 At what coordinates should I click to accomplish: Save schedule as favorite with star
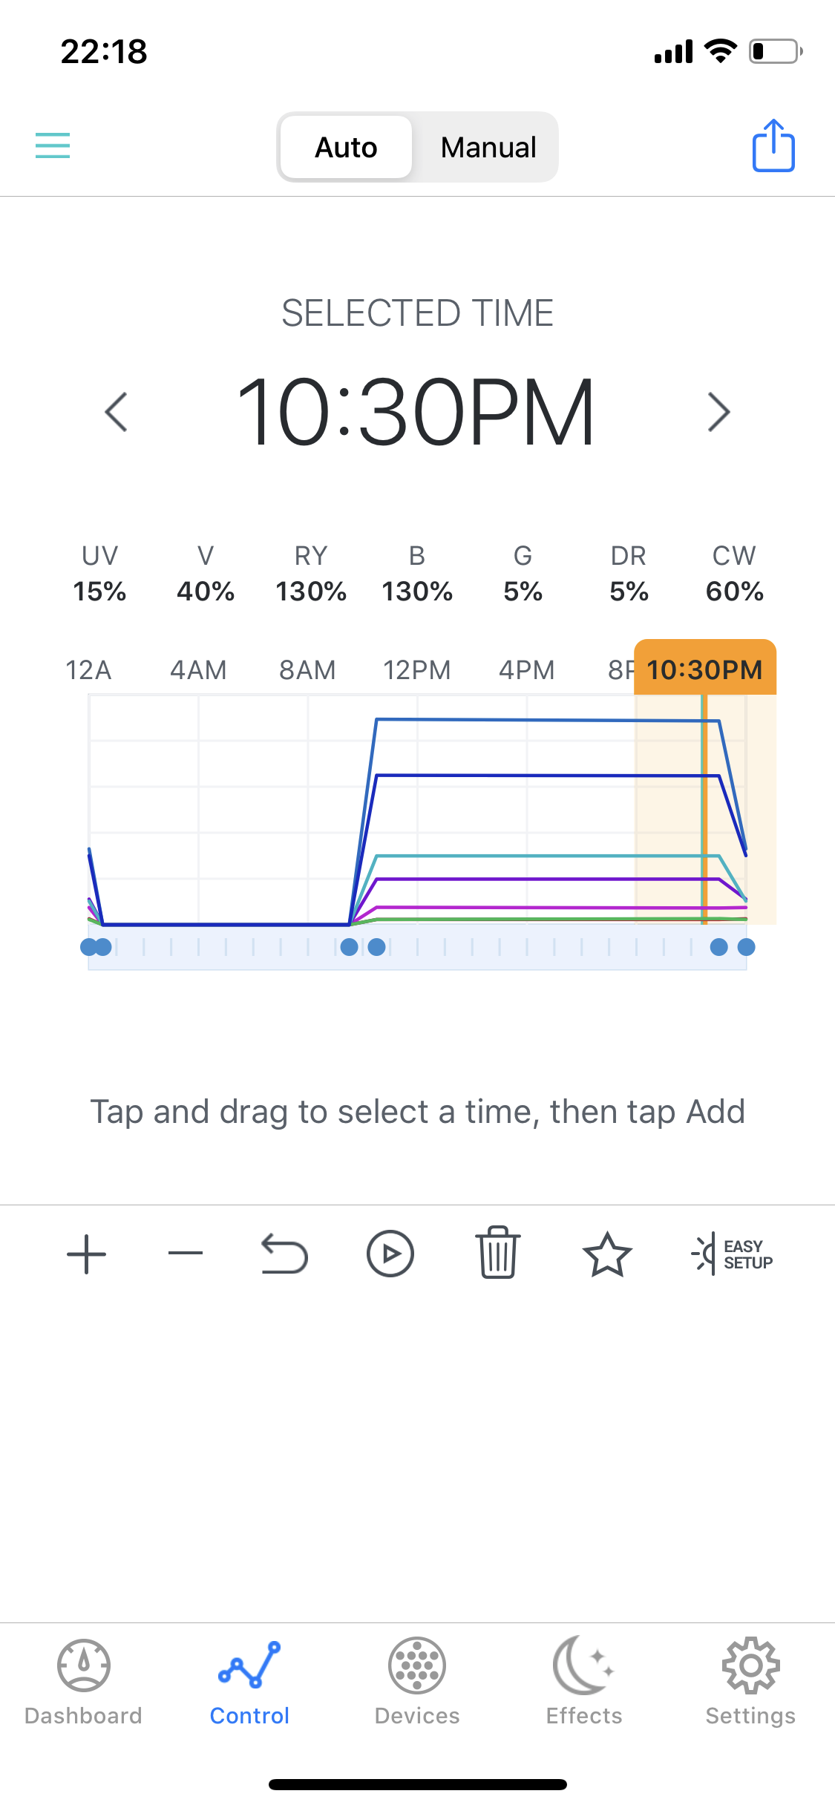point(607,1254)
